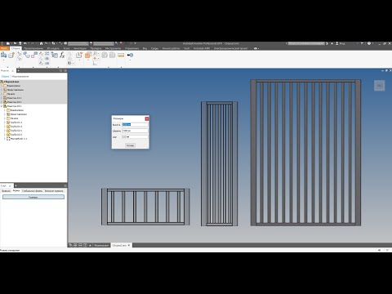Click the Ширина input field in the dialog
The width and height of the screenshot is (392, 294).
135,131
